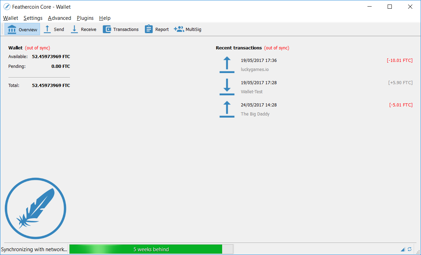
Task: Click the Total balance value
Action: click(51, 86)
